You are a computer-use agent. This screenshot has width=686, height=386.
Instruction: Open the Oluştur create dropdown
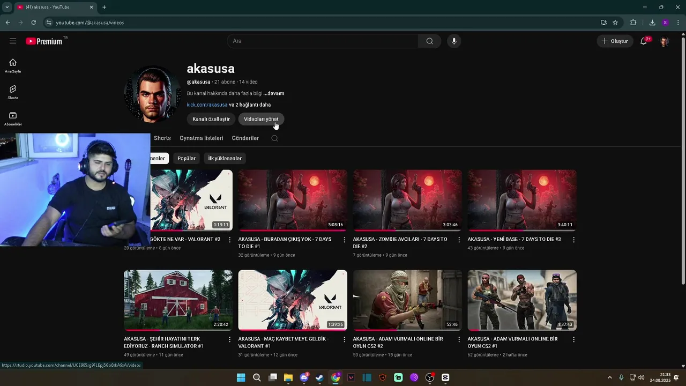click(x=614, y=41)
